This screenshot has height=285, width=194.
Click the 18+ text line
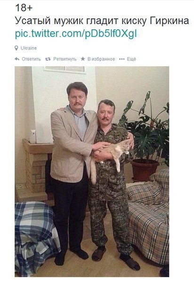24,8
